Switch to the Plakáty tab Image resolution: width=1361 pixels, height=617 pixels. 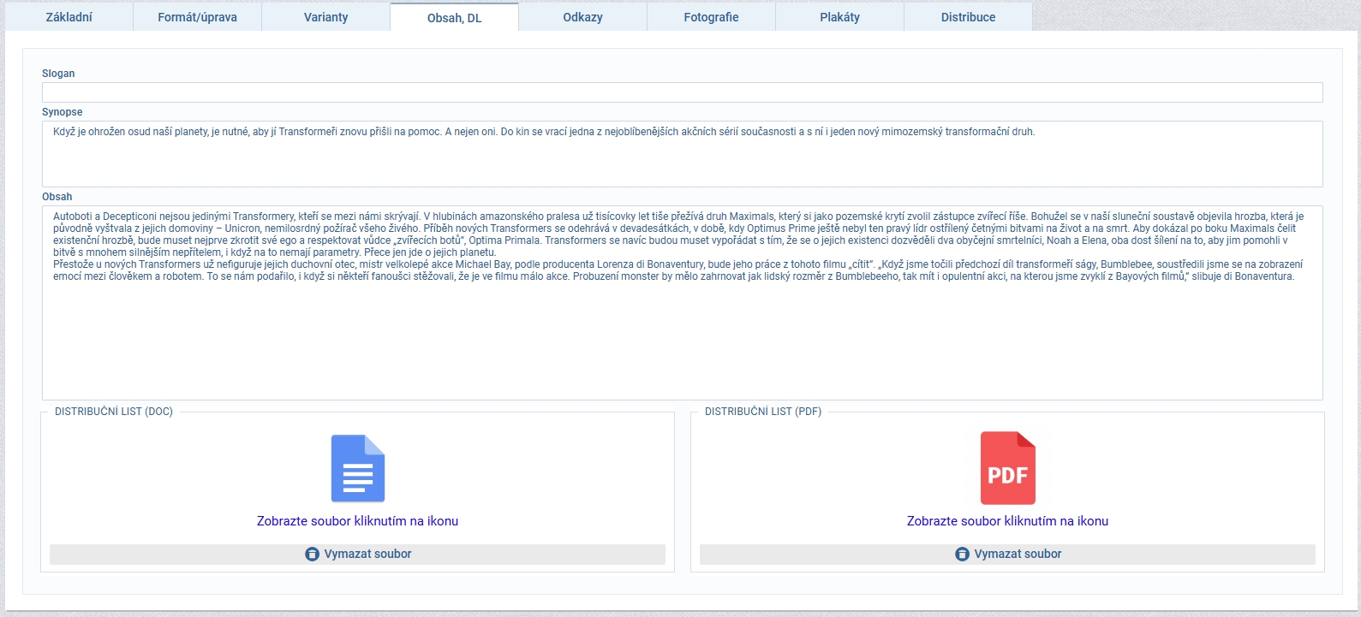click(x=839, y=17)
